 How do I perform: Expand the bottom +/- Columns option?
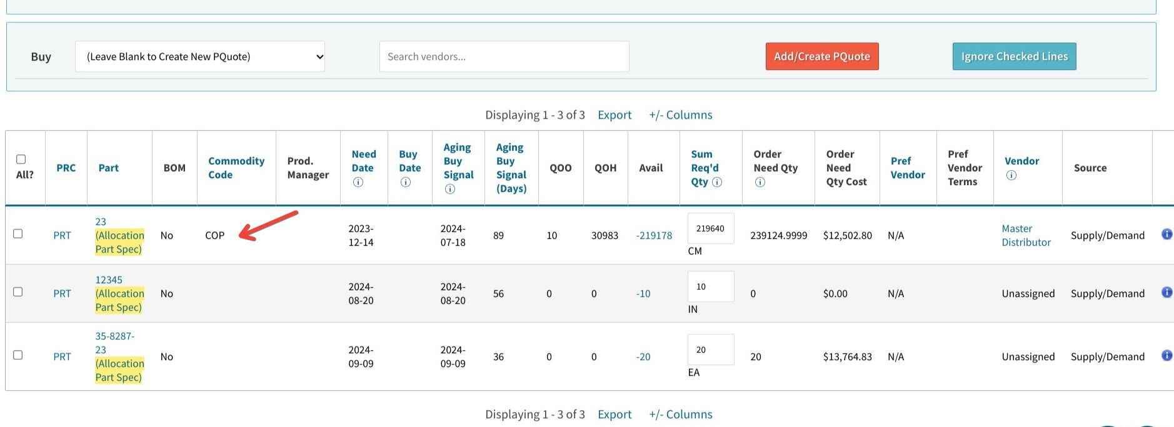[x=680, y=414]
